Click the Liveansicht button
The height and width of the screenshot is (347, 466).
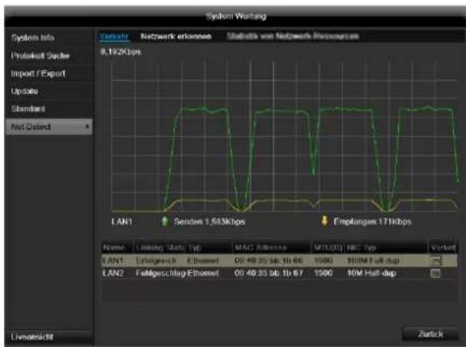click(x=49, y=337)
